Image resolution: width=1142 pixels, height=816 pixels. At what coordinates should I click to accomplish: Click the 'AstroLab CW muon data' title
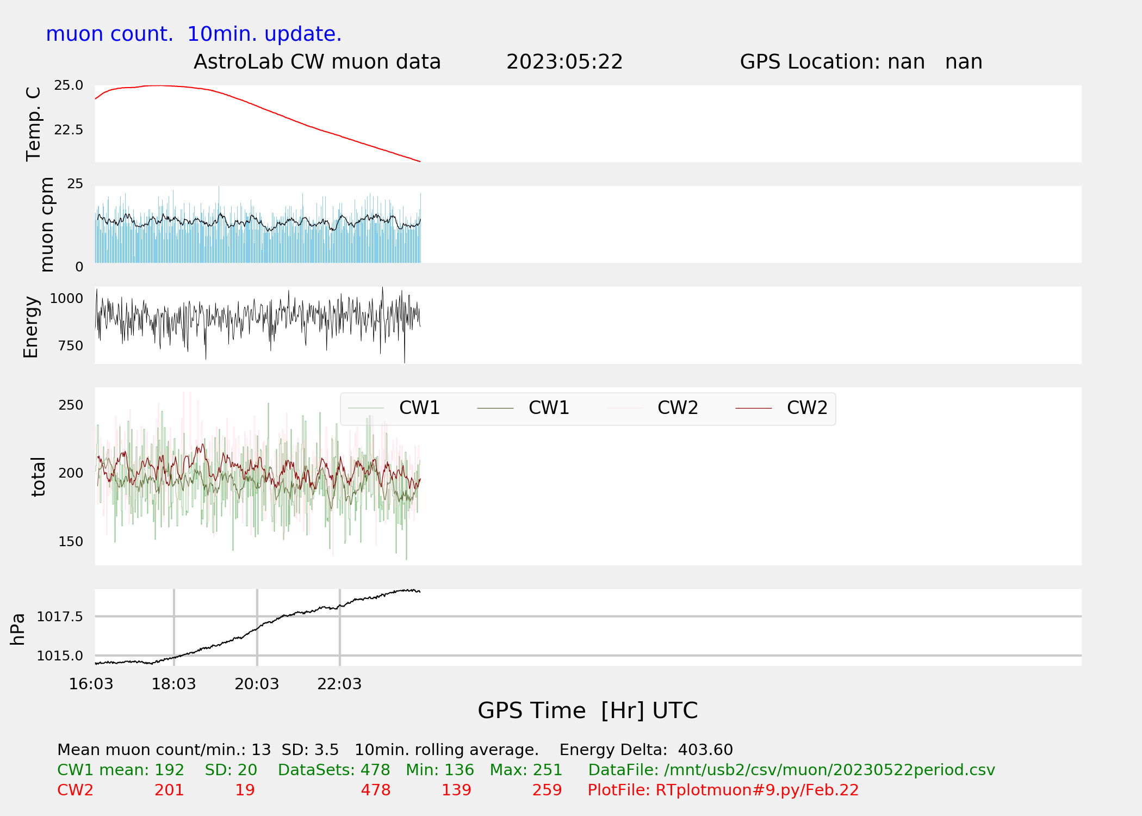pyautogui.click(x=317, y=62)
